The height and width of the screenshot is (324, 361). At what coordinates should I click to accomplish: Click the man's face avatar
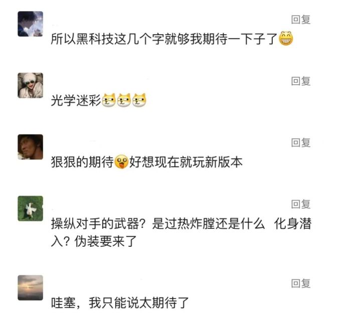tap(30, 147)
